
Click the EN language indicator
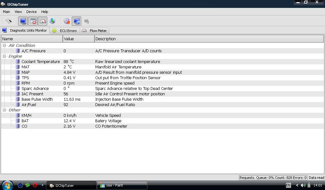point(288,185)
